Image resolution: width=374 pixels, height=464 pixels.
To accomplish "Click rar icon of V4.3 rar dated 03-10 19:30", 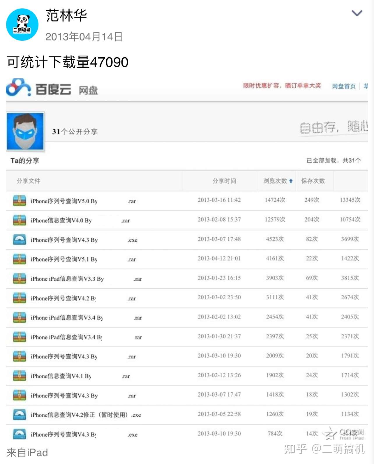I will [x=20, y=356].
